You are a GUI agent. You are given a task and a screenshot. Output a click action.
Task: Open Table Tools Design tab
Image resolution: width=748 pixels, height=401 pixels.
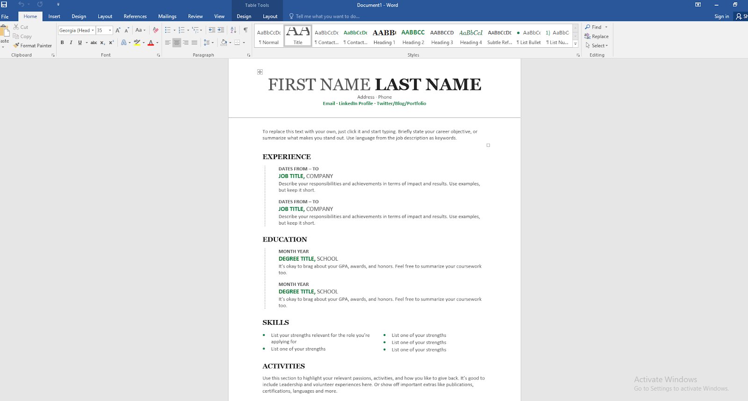click(244, 16)
